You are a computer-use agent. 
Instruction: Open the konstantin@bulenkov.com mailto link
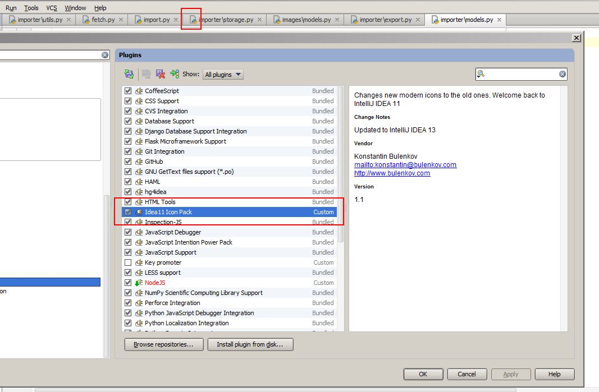(x=405, y=164)
